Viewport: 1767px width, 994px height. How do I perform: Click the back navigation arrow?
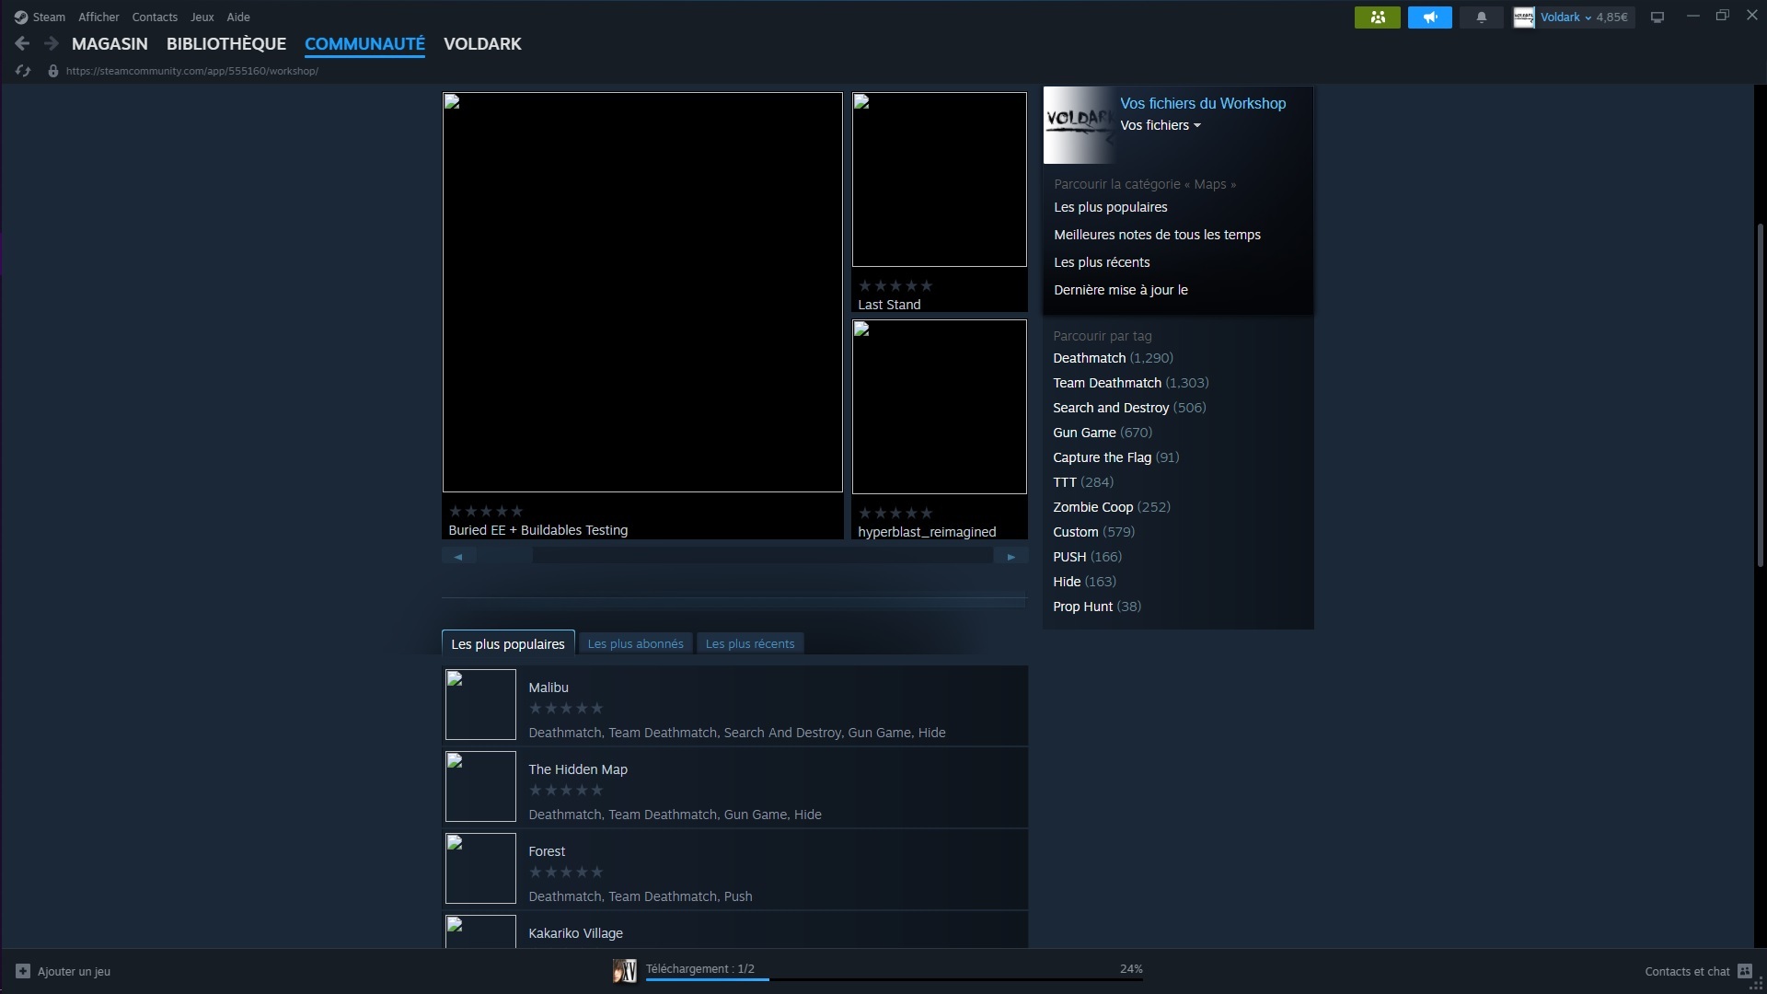(x=23, y=43)
